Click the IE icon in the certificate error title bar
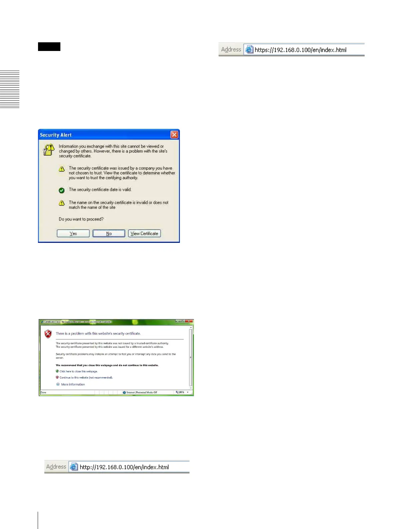 click(42, 322)
